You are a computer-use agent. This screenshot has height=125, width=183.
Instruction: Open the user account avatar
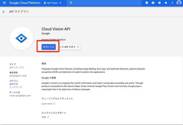click(x=179, y=3)
